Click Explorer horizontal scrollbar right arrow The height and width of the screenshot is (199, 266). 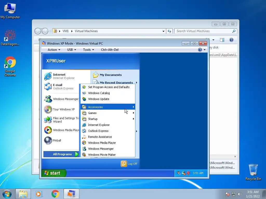(235, 157)
